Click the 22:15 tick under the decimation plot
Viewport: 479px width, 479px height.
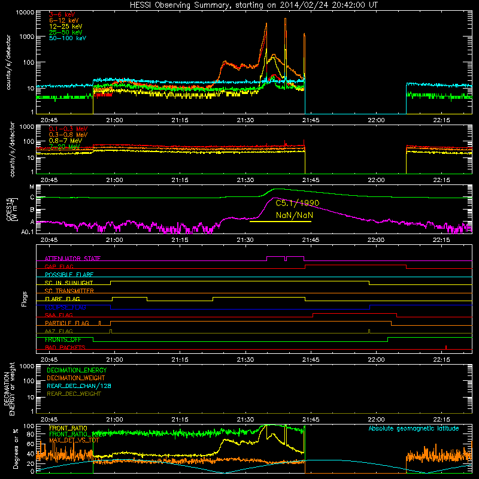click(441, 420)
